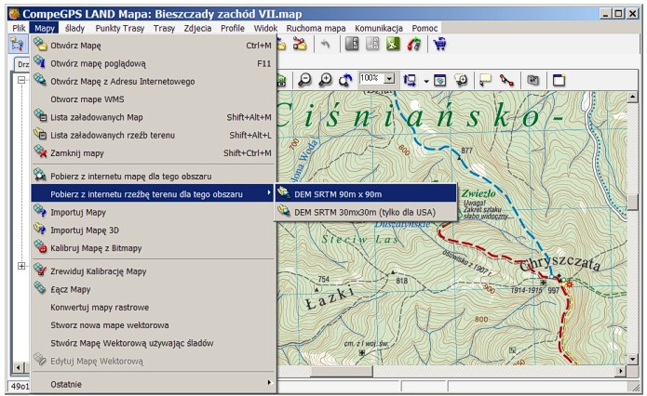
Task: Click the Drz tab in left panel
Action: pos(23,64)
